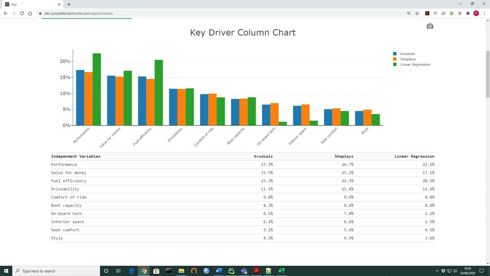
Task: Click the page vertical scrollbar thumb
Action: 488,74
